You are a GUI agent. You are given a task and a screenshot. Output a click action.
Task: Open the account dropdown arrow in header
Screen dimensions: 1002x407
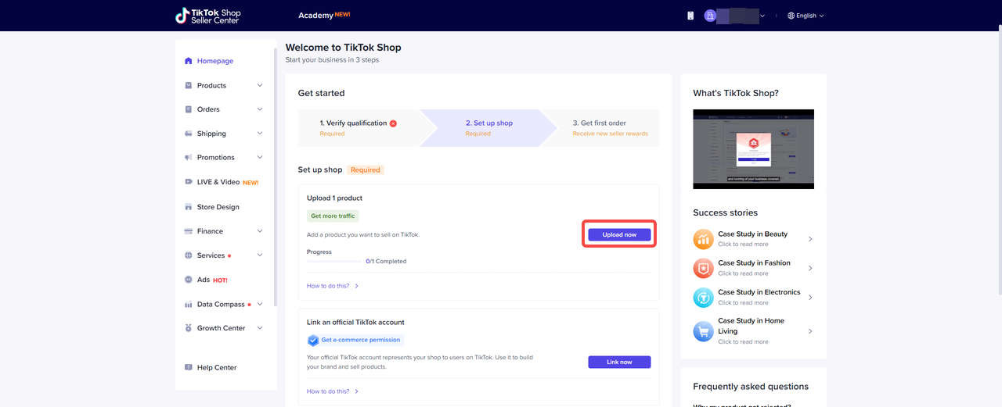[762, 16]
